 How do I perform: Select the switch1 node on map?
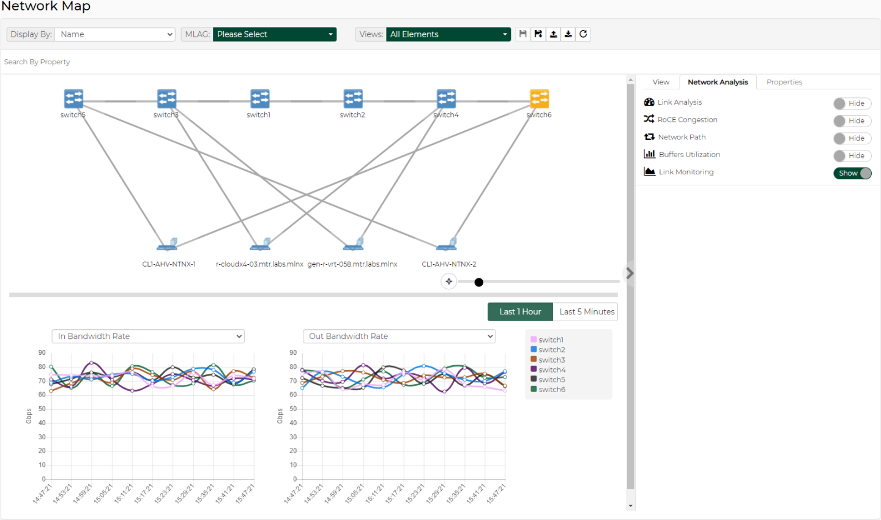(x=259, y=98)
